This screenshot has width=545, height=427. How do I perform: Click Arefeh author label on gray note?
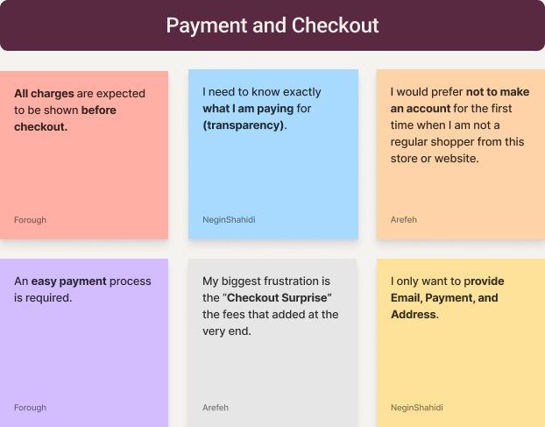216,408
